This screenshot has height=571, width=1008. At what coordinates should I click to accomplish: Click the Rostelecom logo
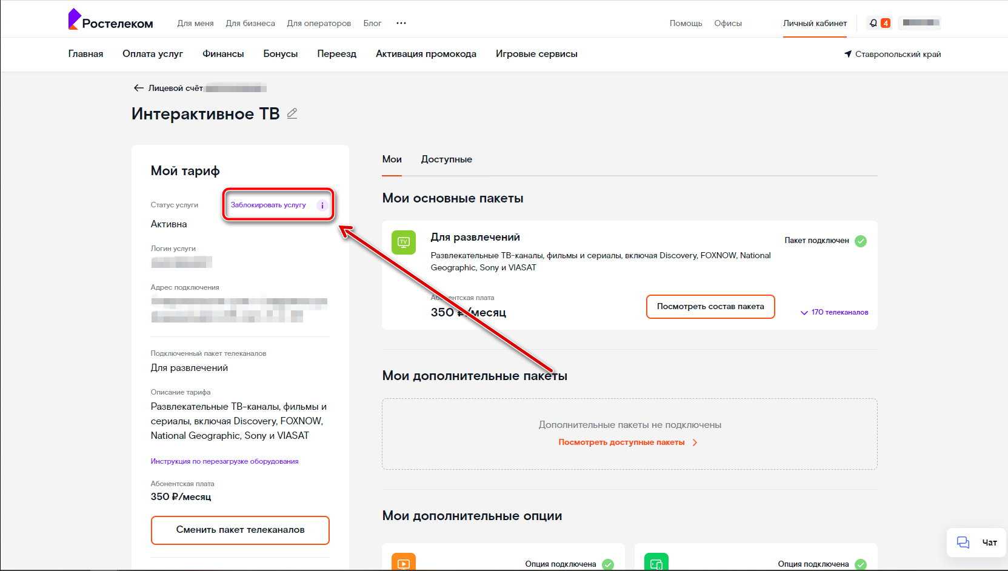click(110, 20)
